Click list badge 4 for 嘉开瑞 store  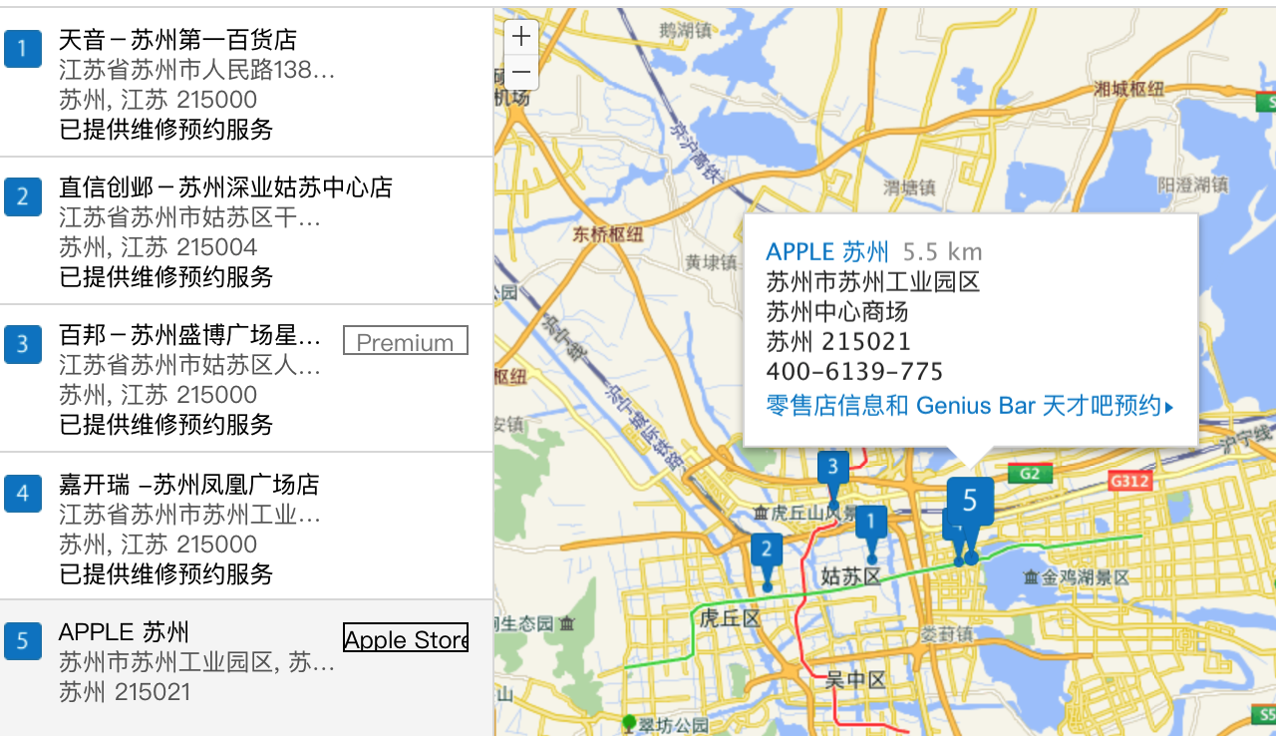click(x=22, y=494)
